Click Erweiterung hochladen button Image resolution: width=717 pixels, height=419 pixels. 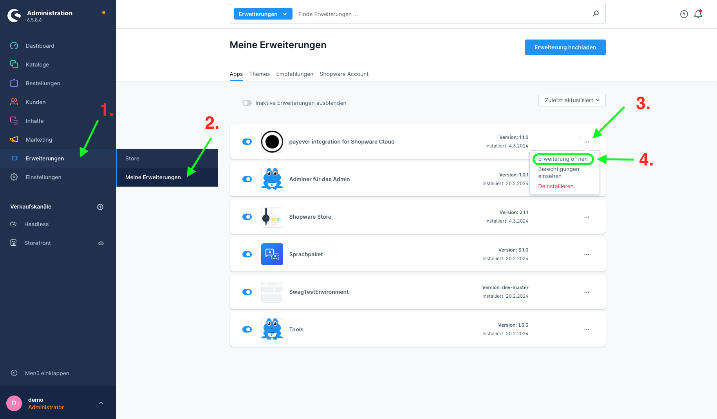point(565,47)
